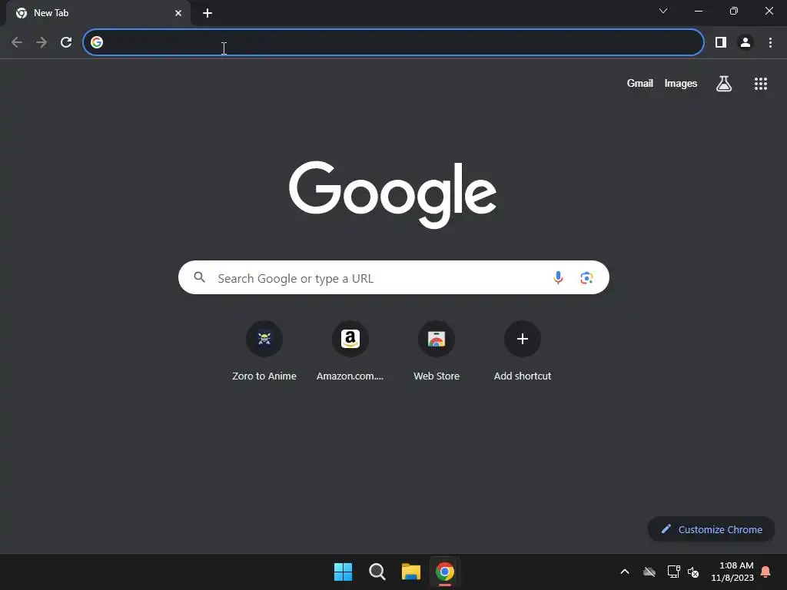Viewport: 787px width, 590px height.
Task: Start voice search with microphone
Action: pyautogui.click(x=558, y=277)
